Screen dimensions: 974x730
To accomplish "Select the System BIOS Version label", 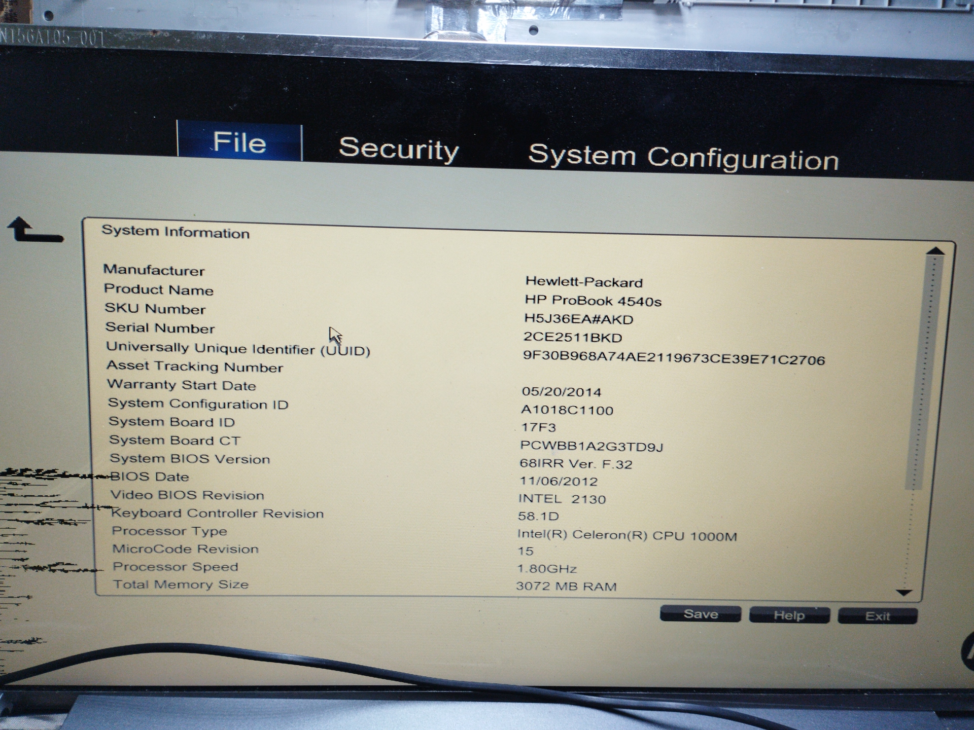I will click(x=190, y=459).
